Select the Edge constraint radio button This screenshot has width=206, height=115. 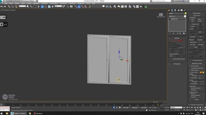click(x=197, y=19)
